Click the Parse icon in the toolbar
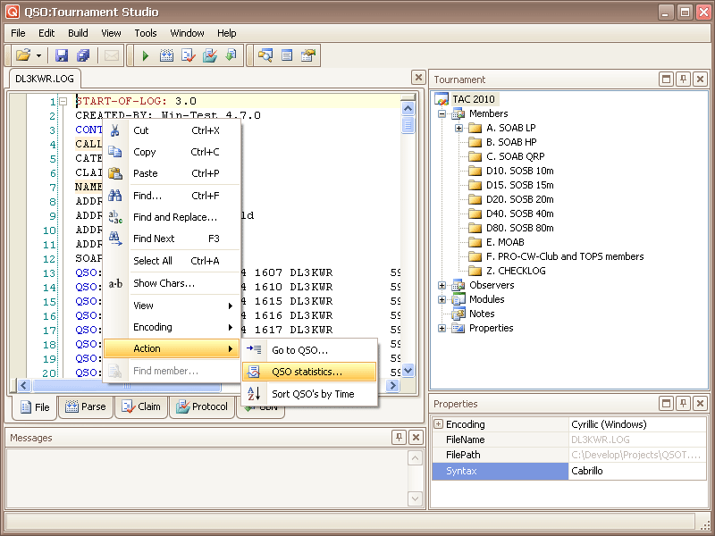The height and width of the screenshot is (536, 715). 166,55
